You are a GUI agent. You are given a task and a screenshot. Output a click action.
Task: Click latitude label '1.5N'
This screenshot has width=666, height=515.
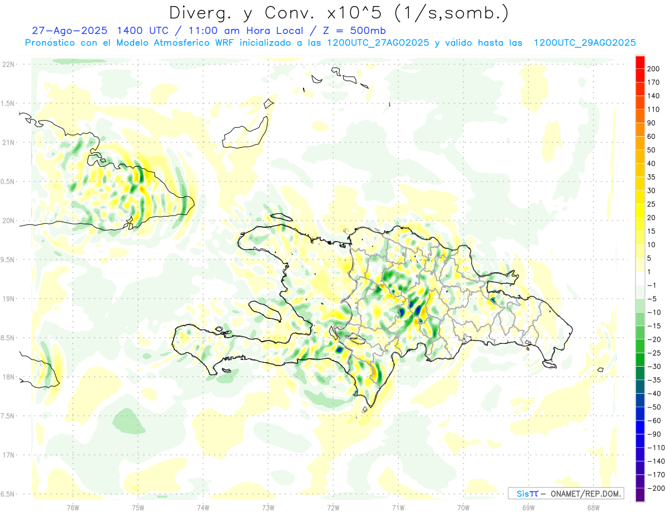(x=8, y=103)
